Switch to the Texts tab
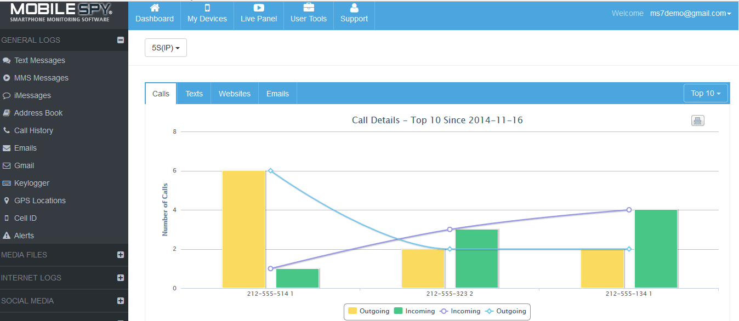 194,93
